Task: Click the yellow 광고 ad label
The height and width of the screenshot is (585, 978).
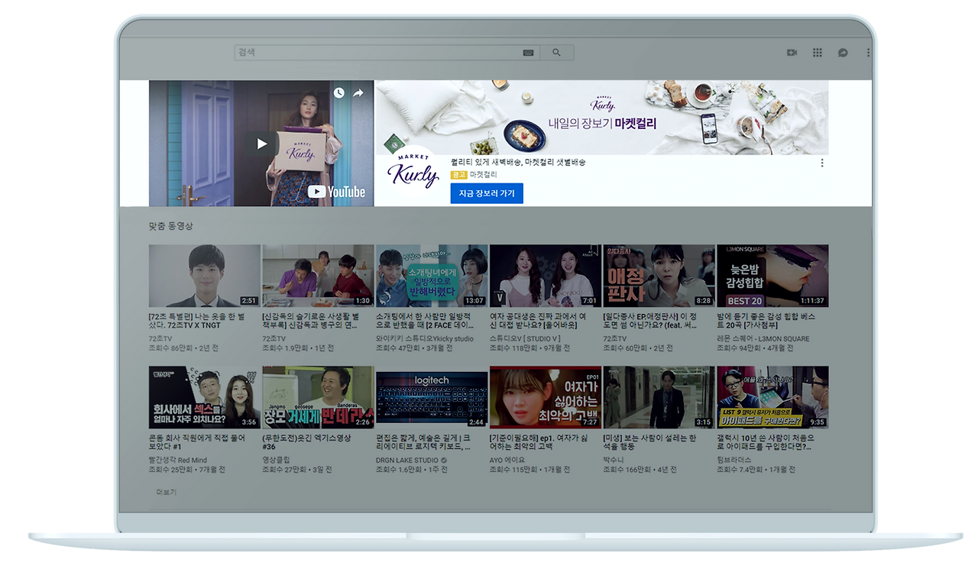Action: click(x=458, y=175)
